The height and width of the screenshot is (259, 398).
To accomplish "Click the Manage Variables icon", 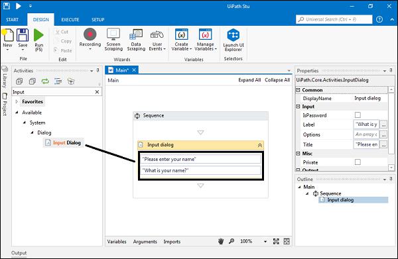I will point(205,34).
